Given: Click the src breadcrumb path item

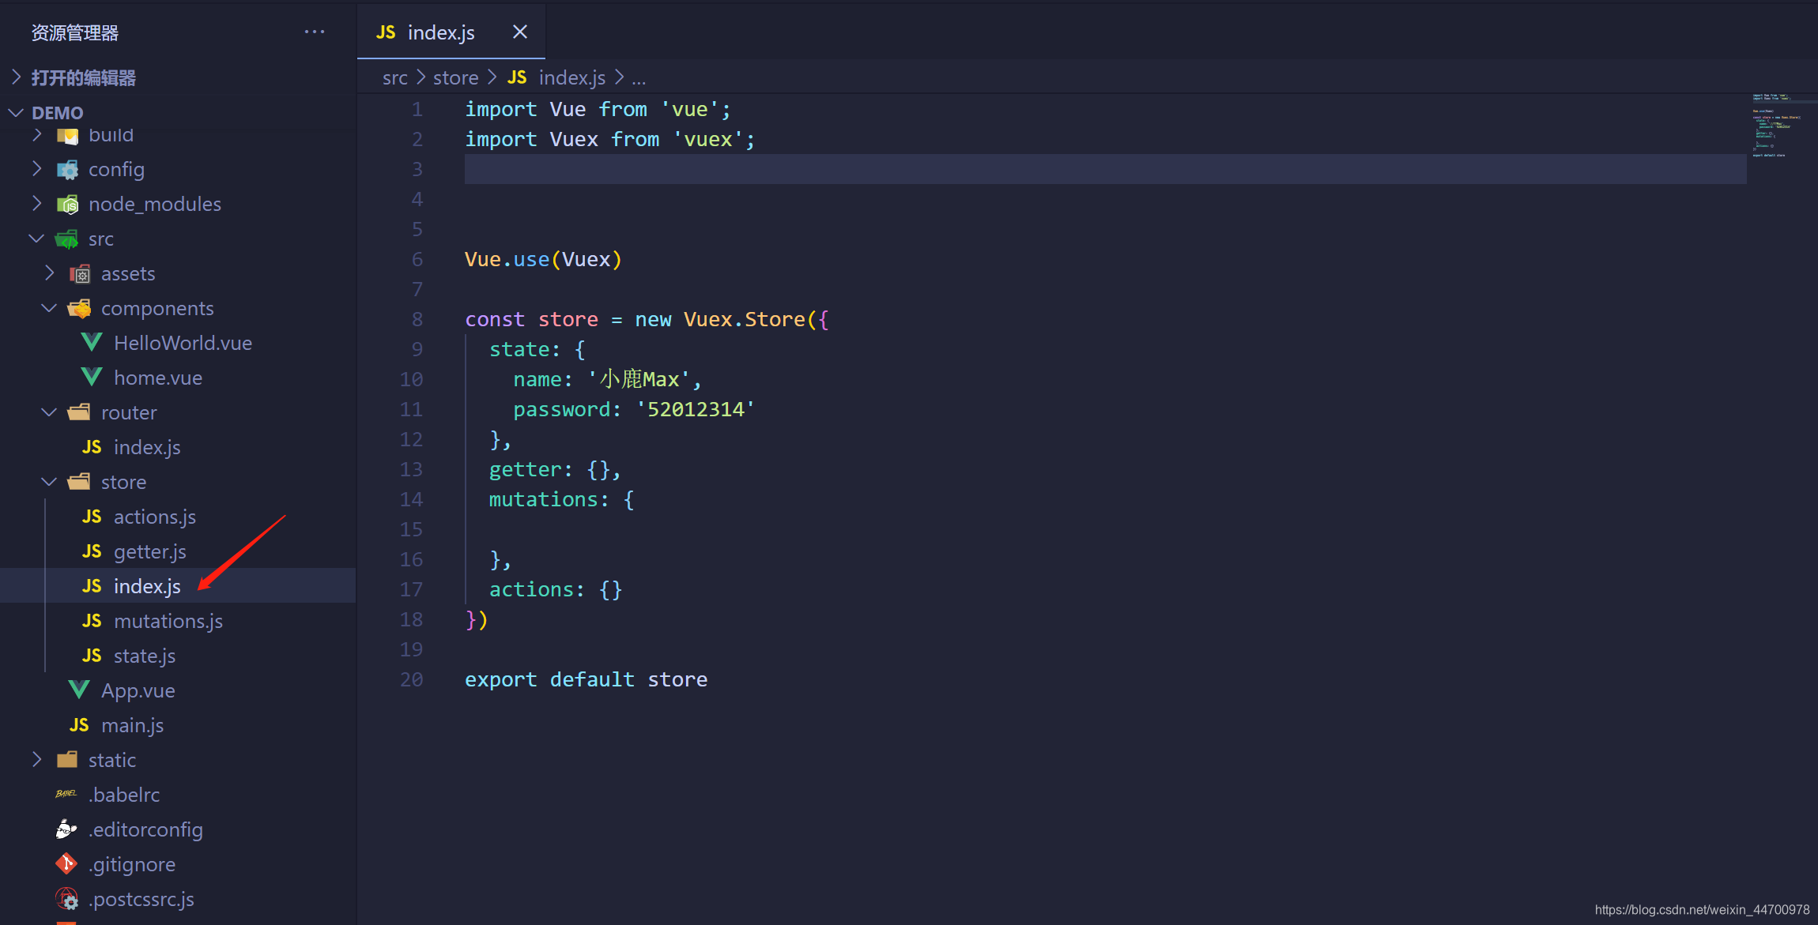Looking at the screenshot, I should pos(395,77).
